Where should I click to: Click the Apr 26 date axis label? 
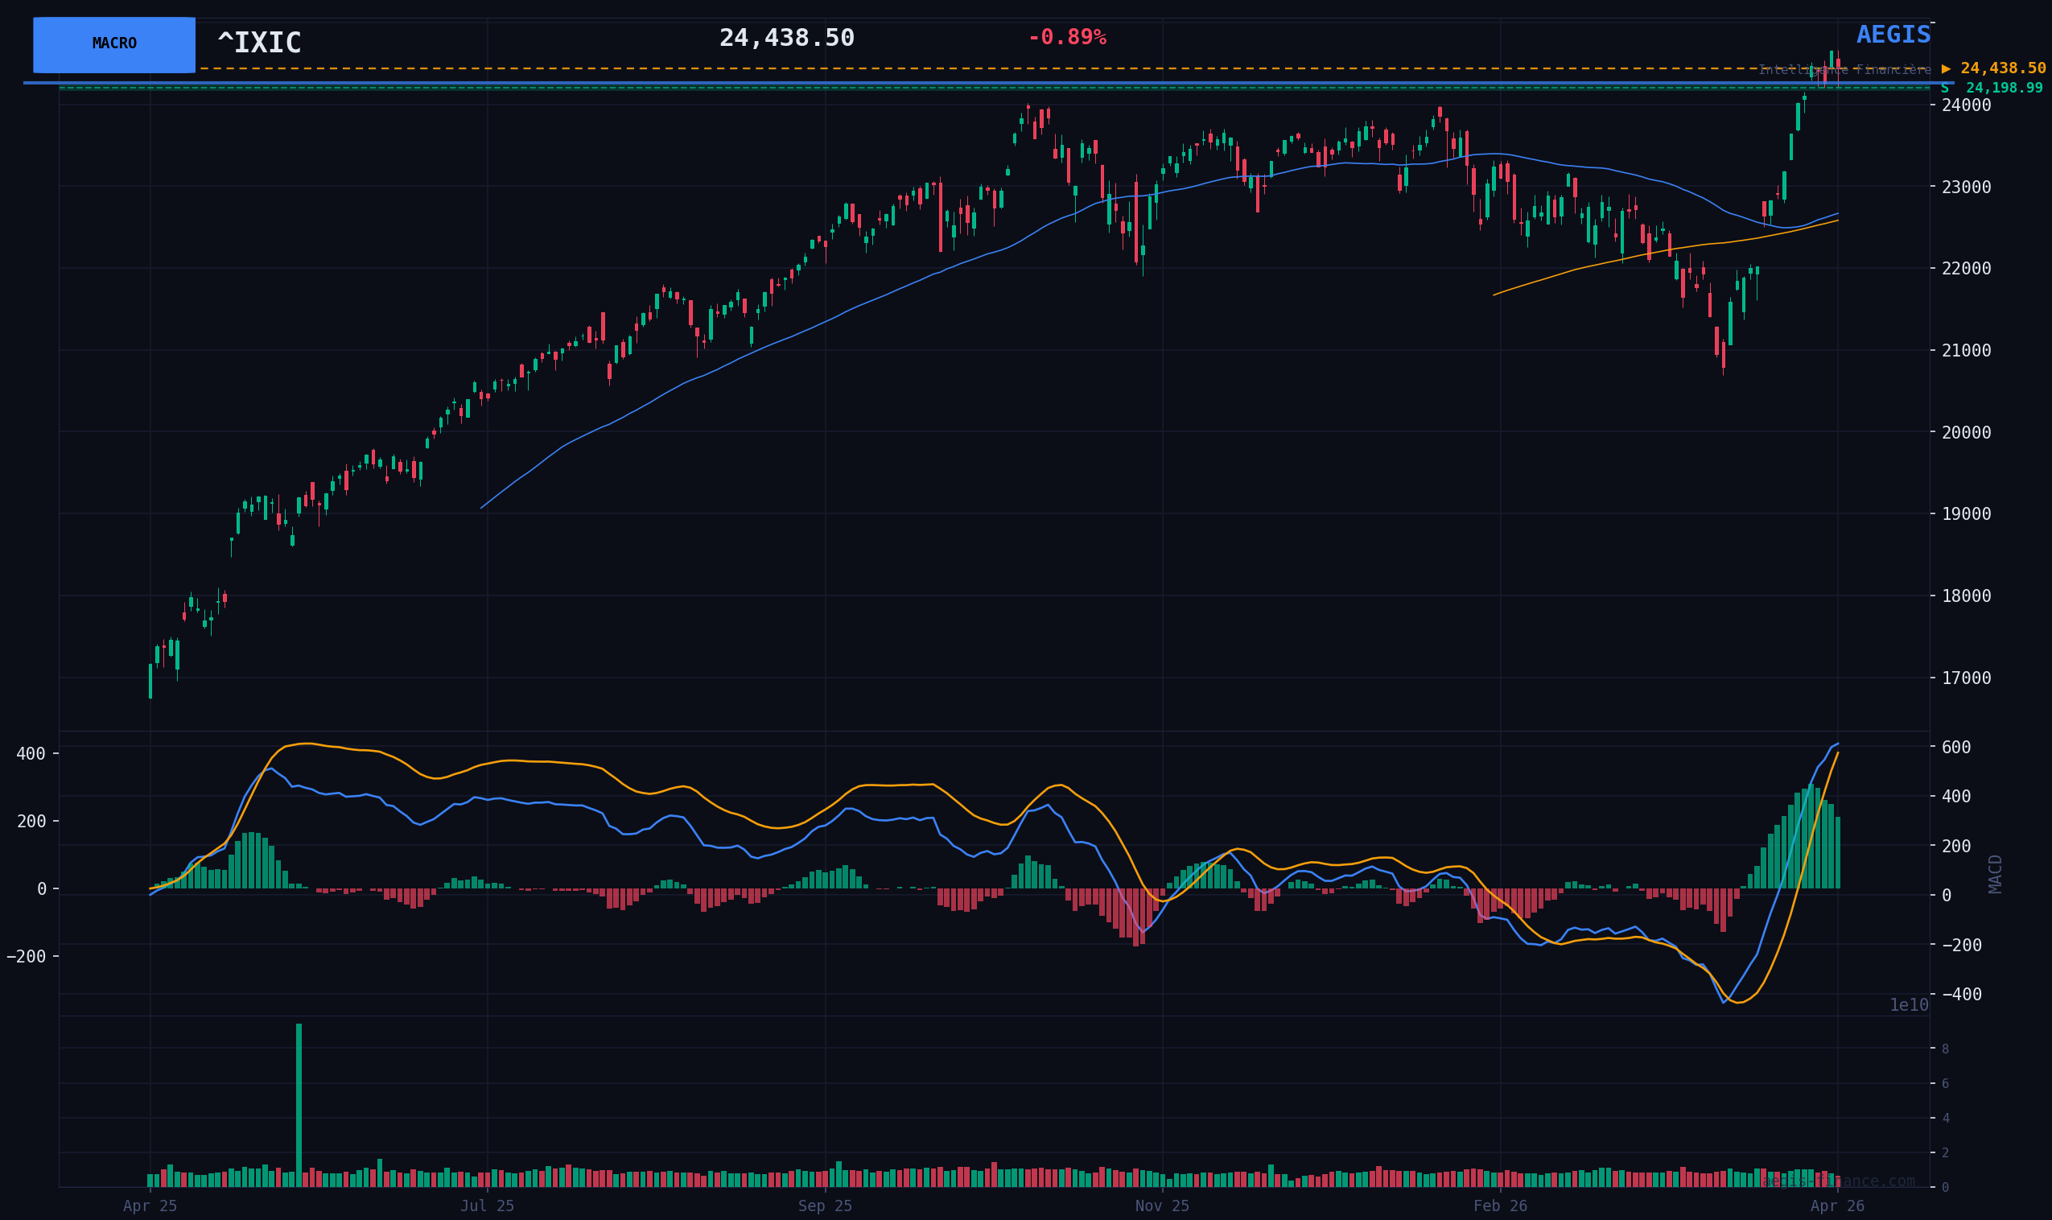[x=1837, y=1206]
